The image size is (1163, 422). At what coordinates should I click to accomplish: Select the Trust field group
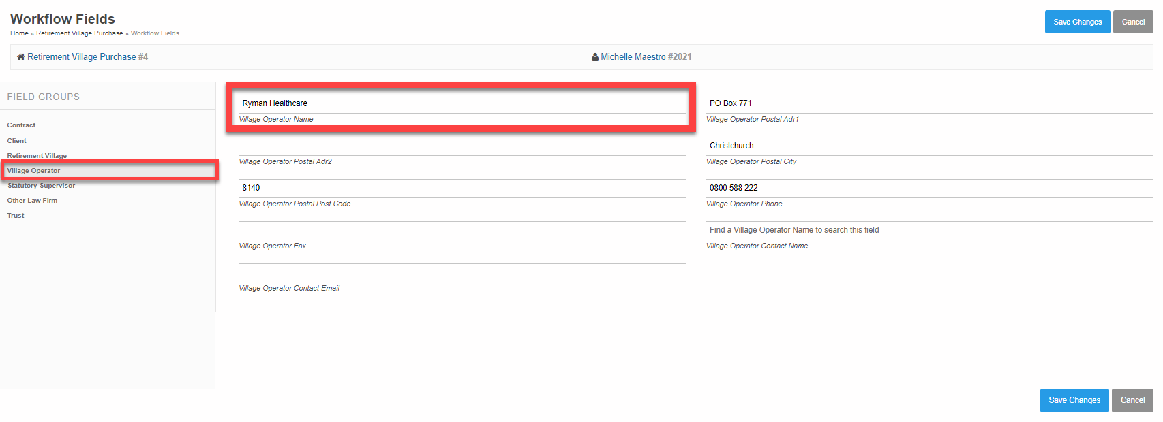[x=16, y=216]
